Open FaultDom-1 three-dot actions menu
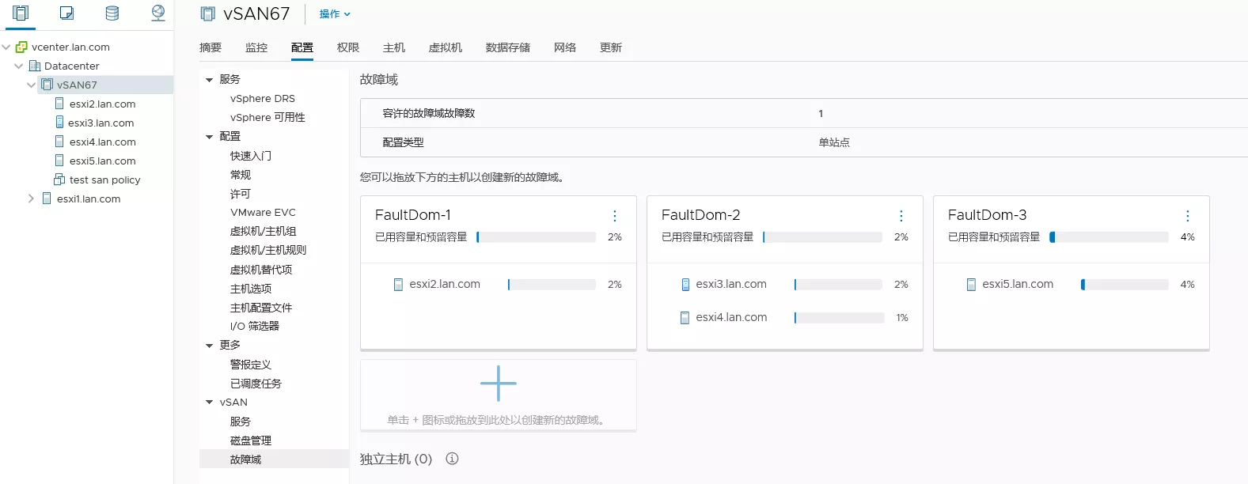This screenshot has width=1248, height=484. click(x=615, y=216)
